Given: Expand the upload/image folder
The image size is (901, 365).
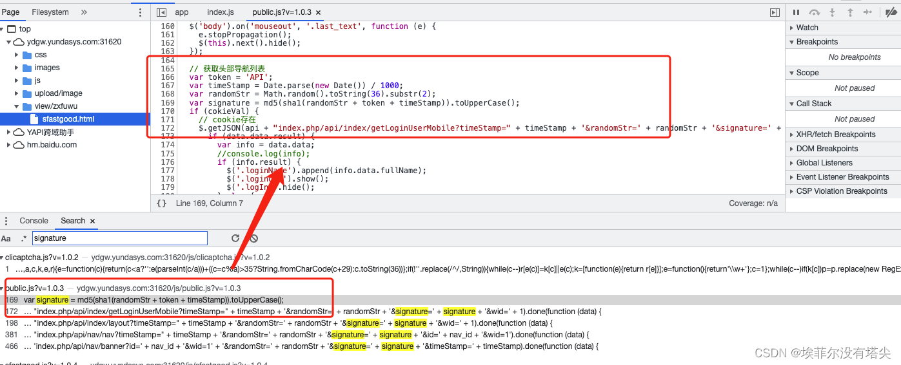Looking at the screenshot, I should tap(17, 93).
